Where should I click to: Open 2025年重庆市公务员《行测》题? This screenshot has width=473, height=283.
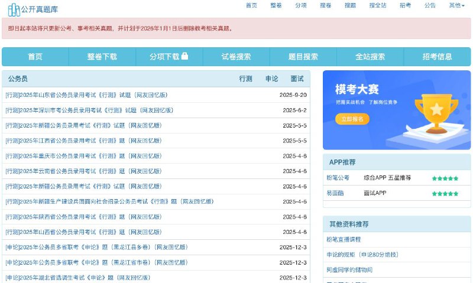pos(83,156)
